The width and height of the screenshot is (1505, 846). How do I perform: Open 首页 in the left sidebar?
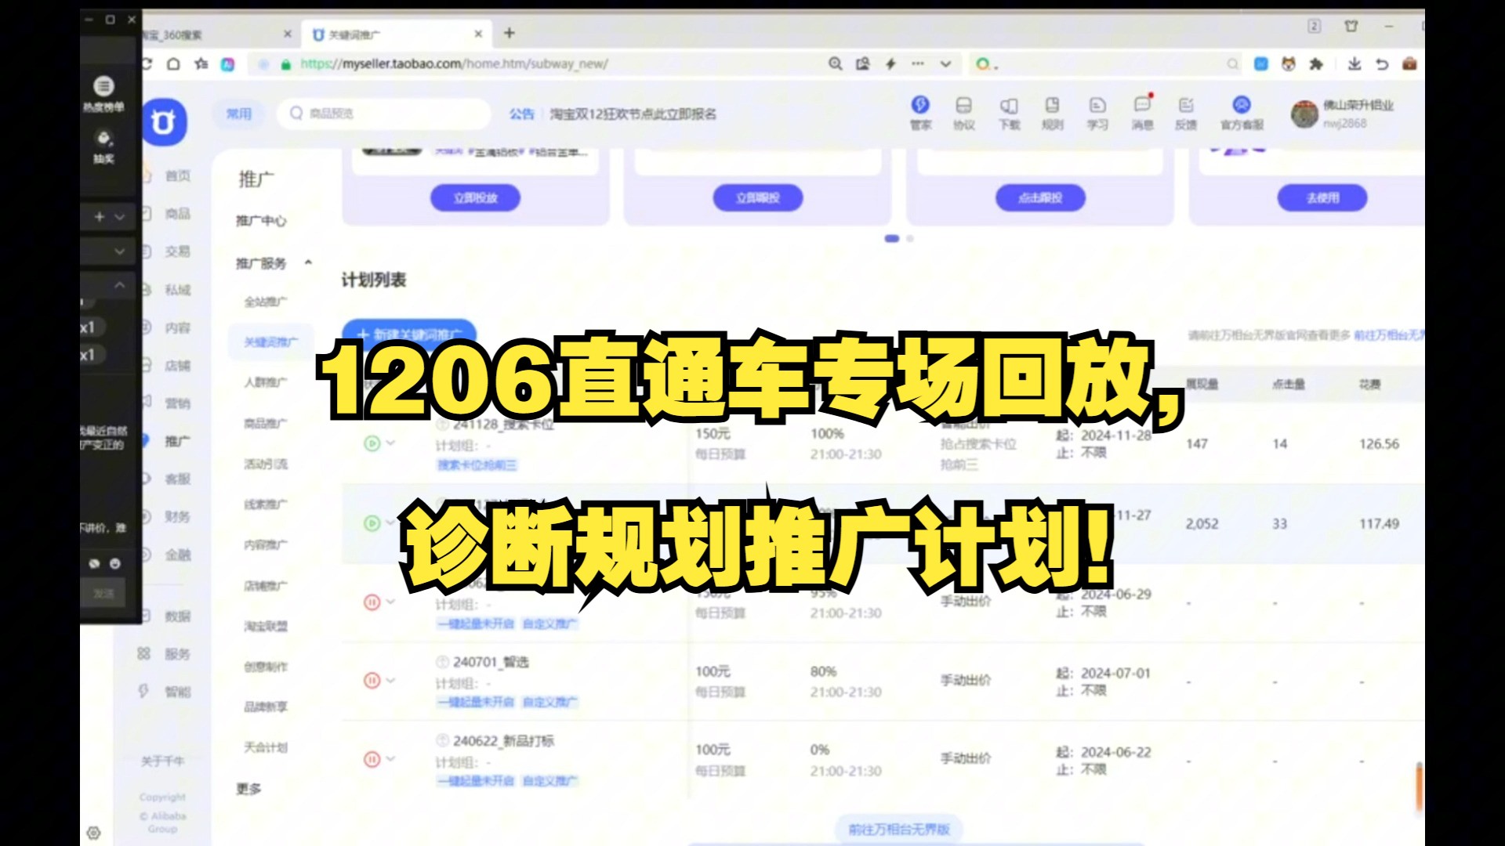(x=177, y=176)
